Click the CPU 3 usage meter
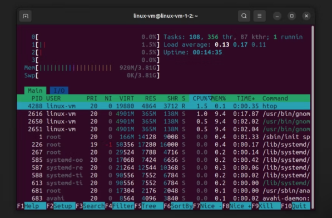This screenshot has height=218, width=332. [x=96, y=60]
